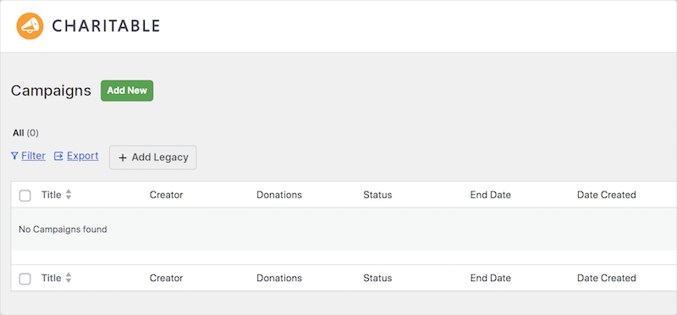Image resolution: width=677 pixels, height=315 pixels.
Task: Click the Donations column header at top
Action: point(279,195)
